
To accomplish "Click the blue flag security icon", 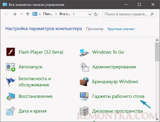I will pyautogui.click(x=10, y=82).
